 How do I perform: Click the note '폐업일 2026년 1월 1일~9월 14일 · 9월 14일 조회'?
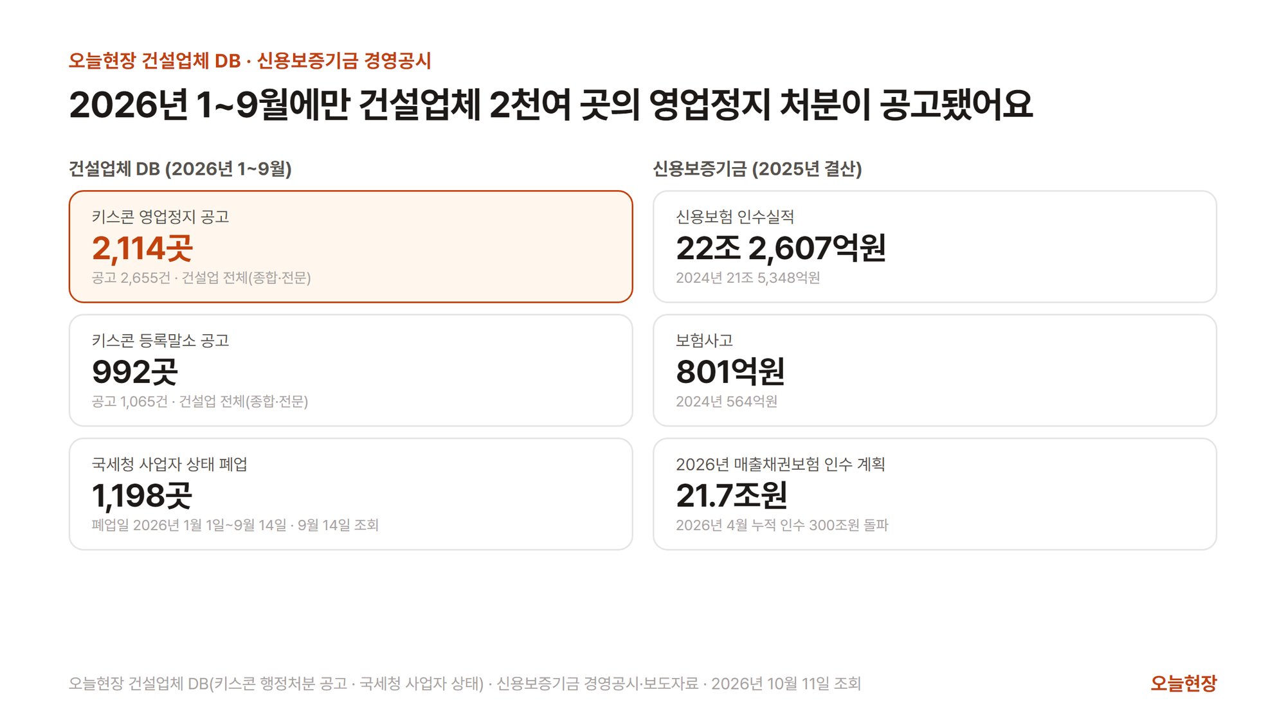coord(235,525)
